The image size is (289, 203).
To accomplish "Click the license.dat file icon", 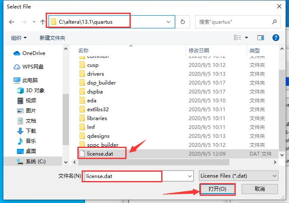I will [x=82, y=154].
